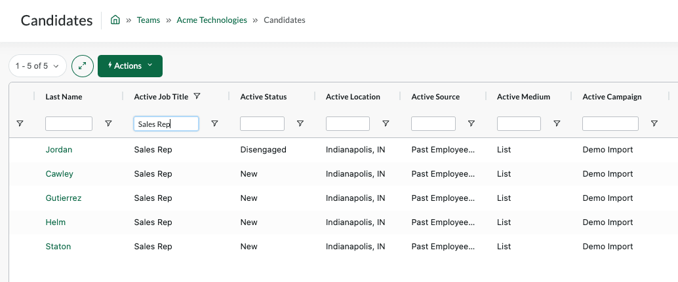Expand the table to fullscreen

click(x=83, y=66)
